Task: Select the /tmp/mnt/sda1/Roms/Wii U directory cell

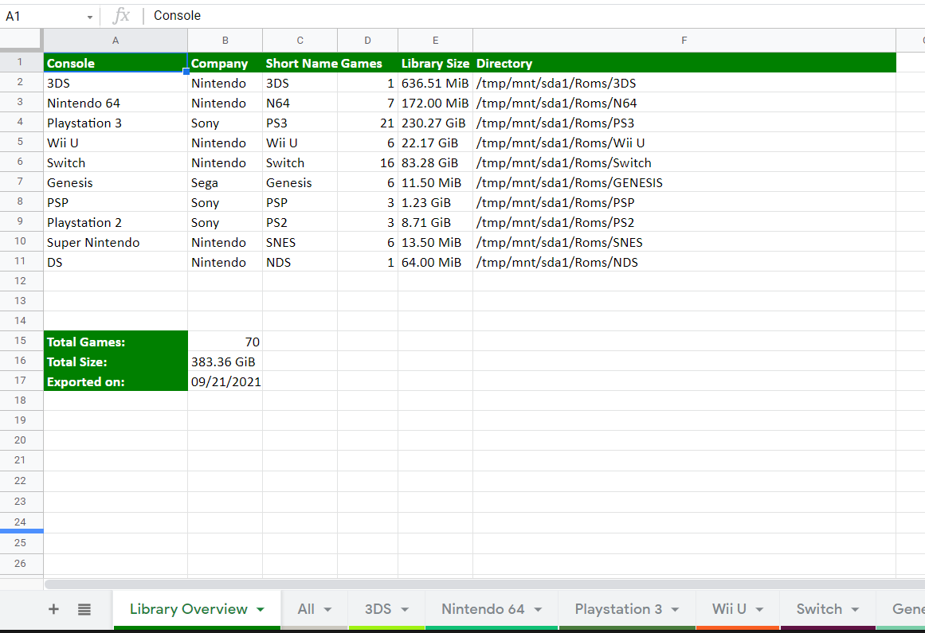Action: coord(684,143)
